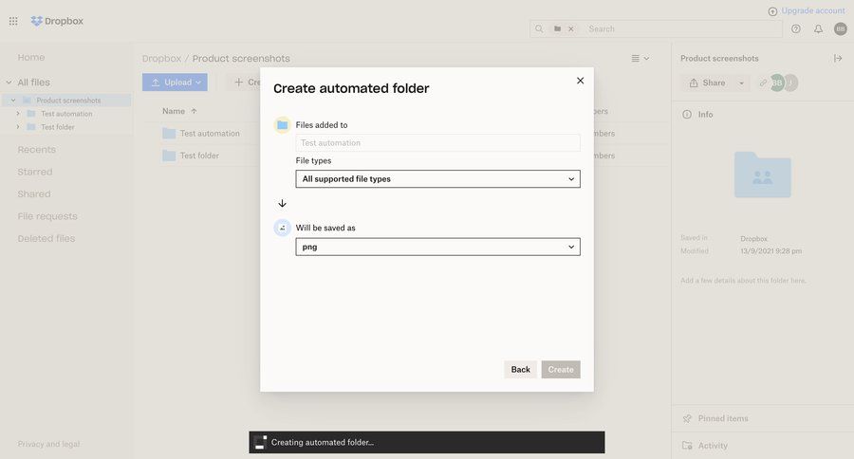Open Recents in sidebar

tap(36, 149)
